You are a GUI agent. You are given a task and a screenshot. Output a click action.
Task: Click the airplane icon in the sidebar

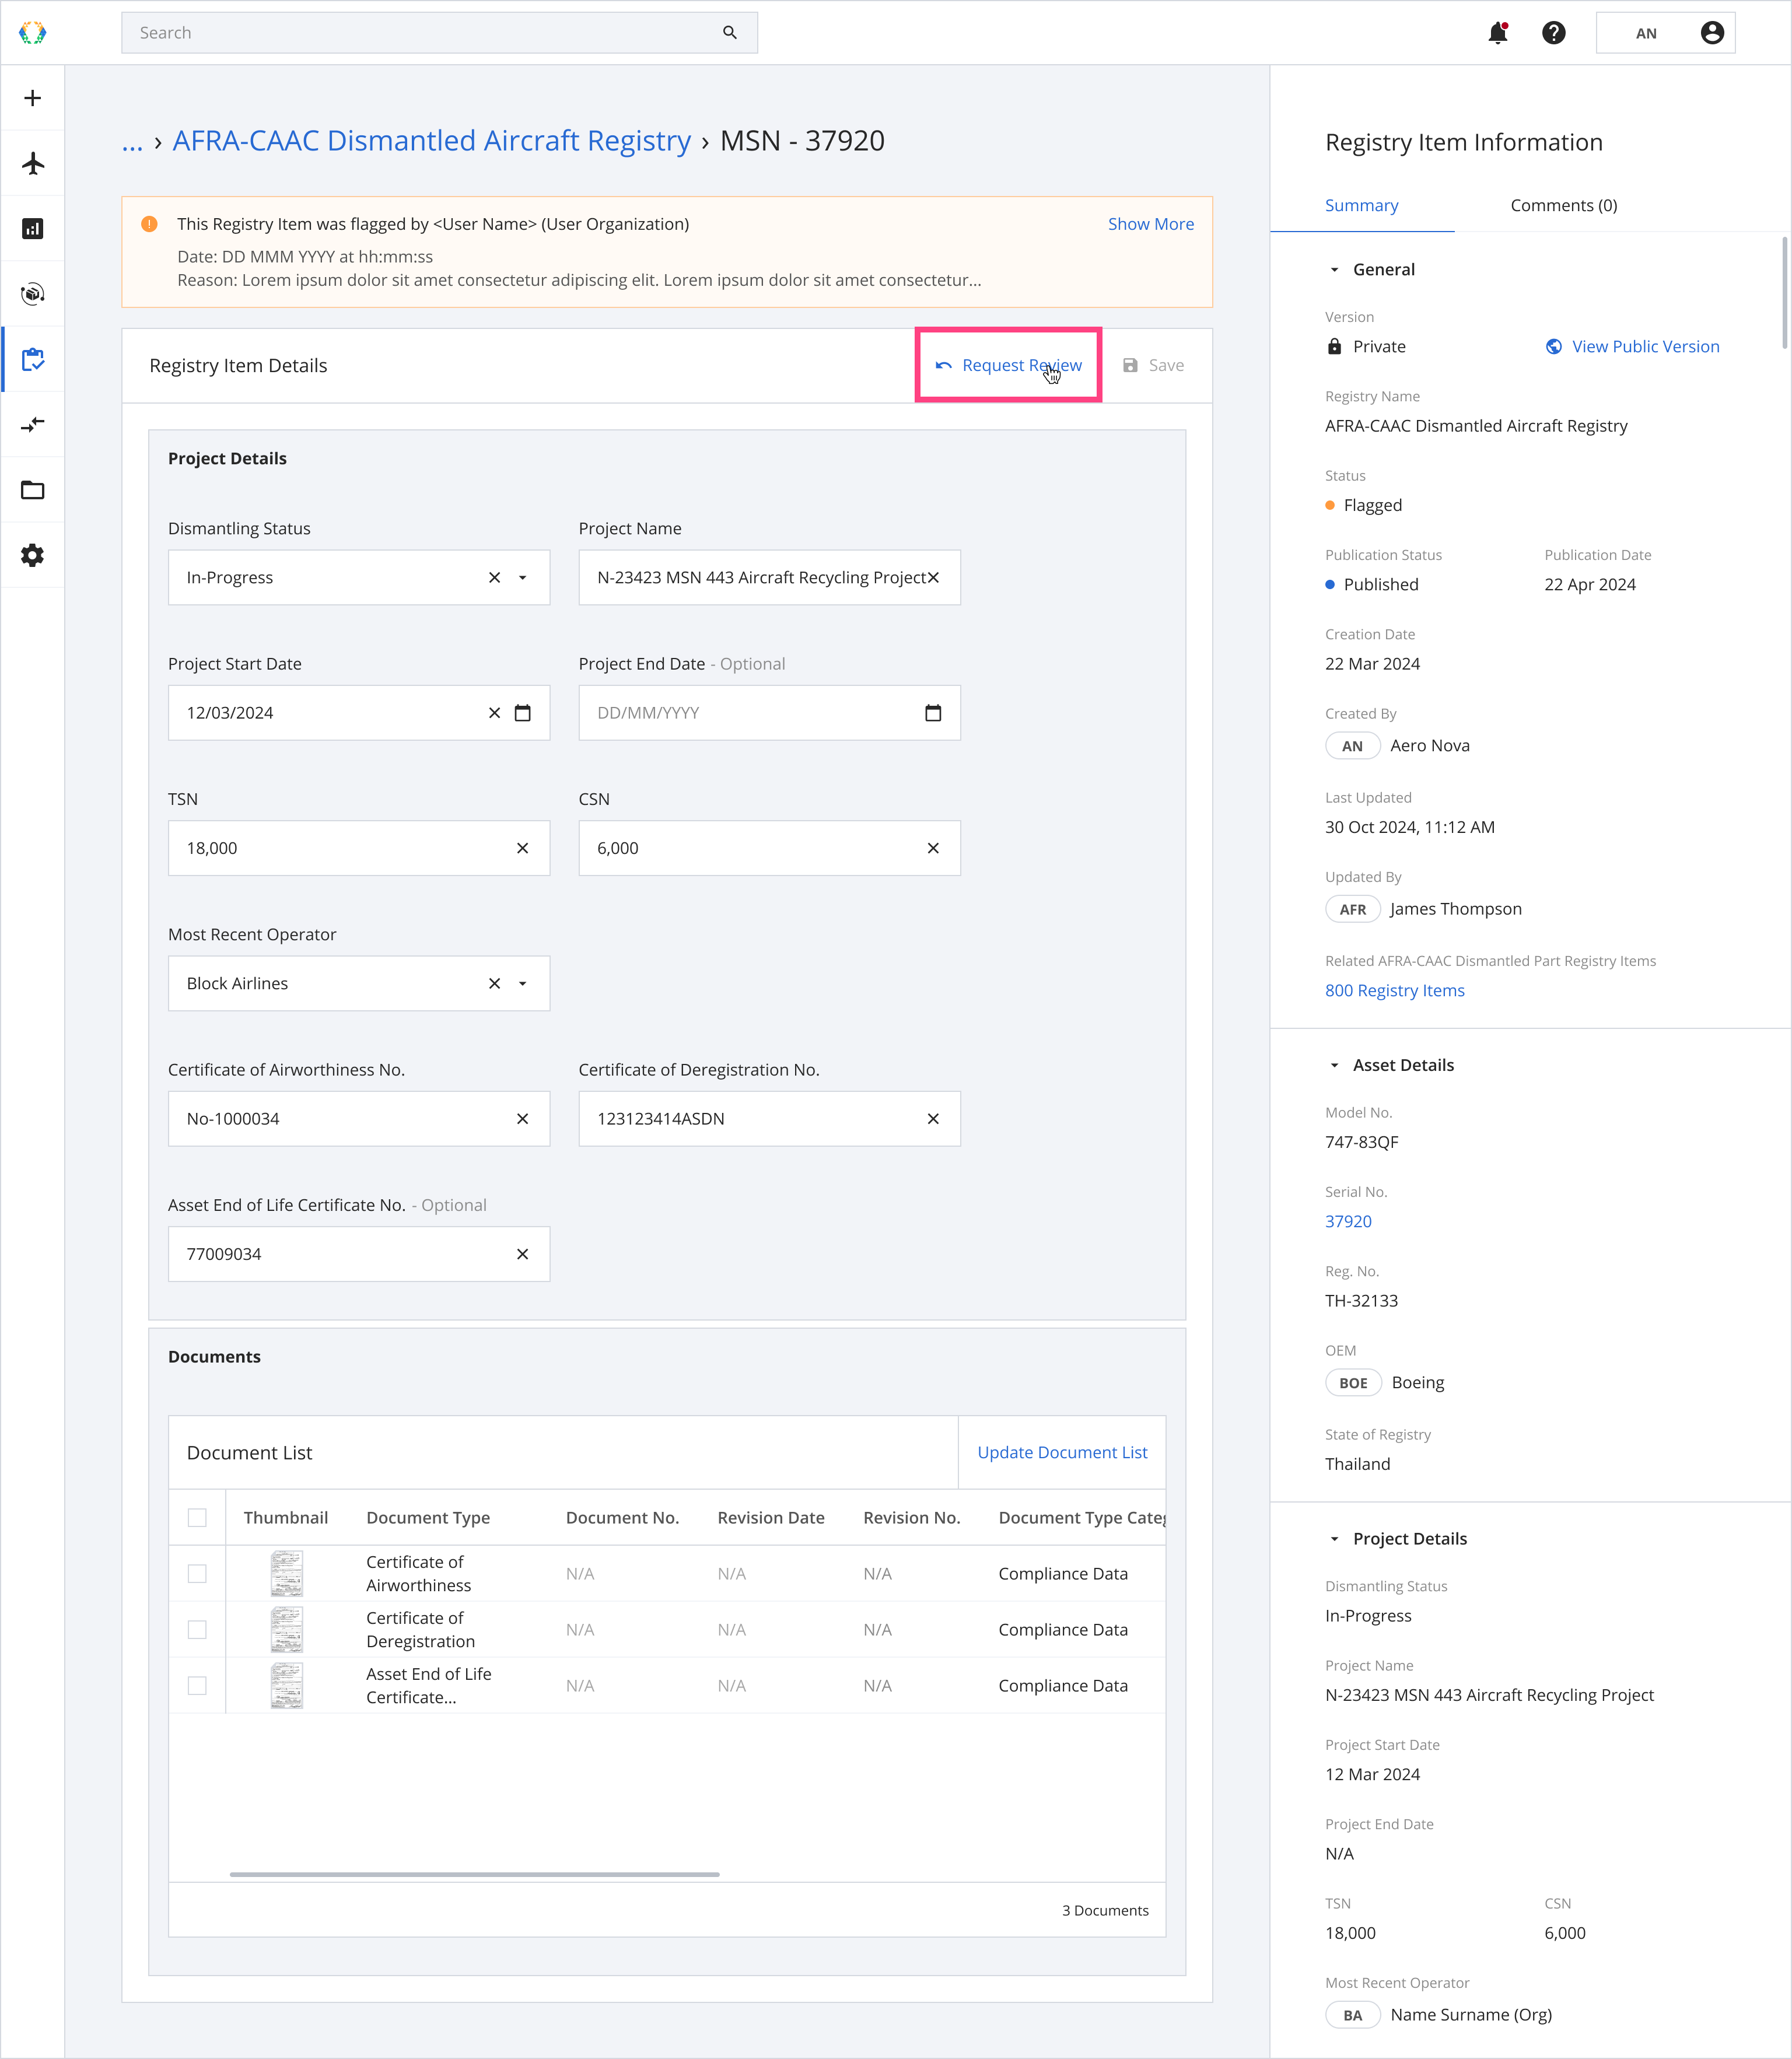point(33,163)
